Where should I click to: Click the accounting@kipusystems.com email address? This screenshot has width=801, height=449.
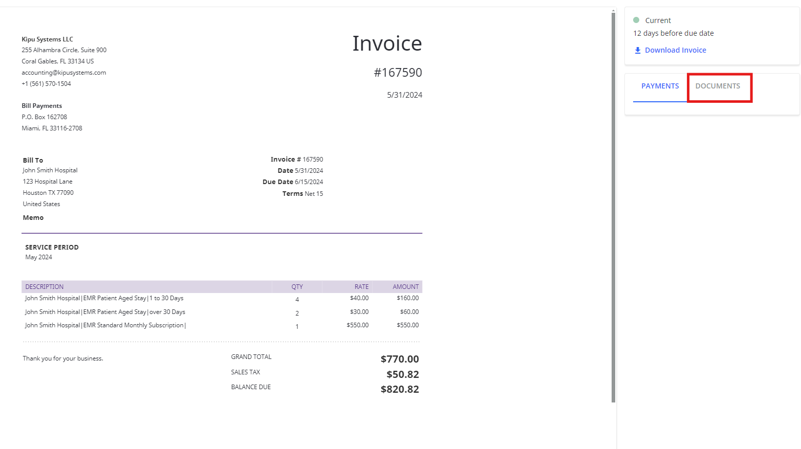click(64, 73)
